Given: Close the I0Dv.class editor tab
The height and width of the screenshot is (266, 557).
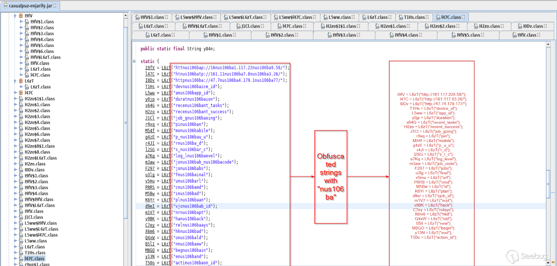Looking at the screenshot, I should coord(546,26).
